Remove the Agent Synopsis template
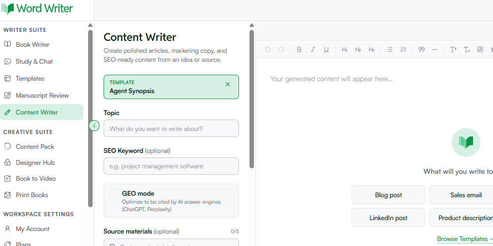The image size is (493, 246). click(228, 84)
